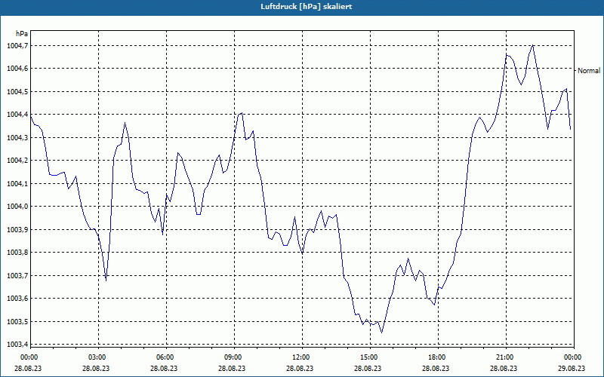Screen dimensions: 604x377
Task: Click the 00:00 label above 29.08.23
Action: [x=574, y=357]
